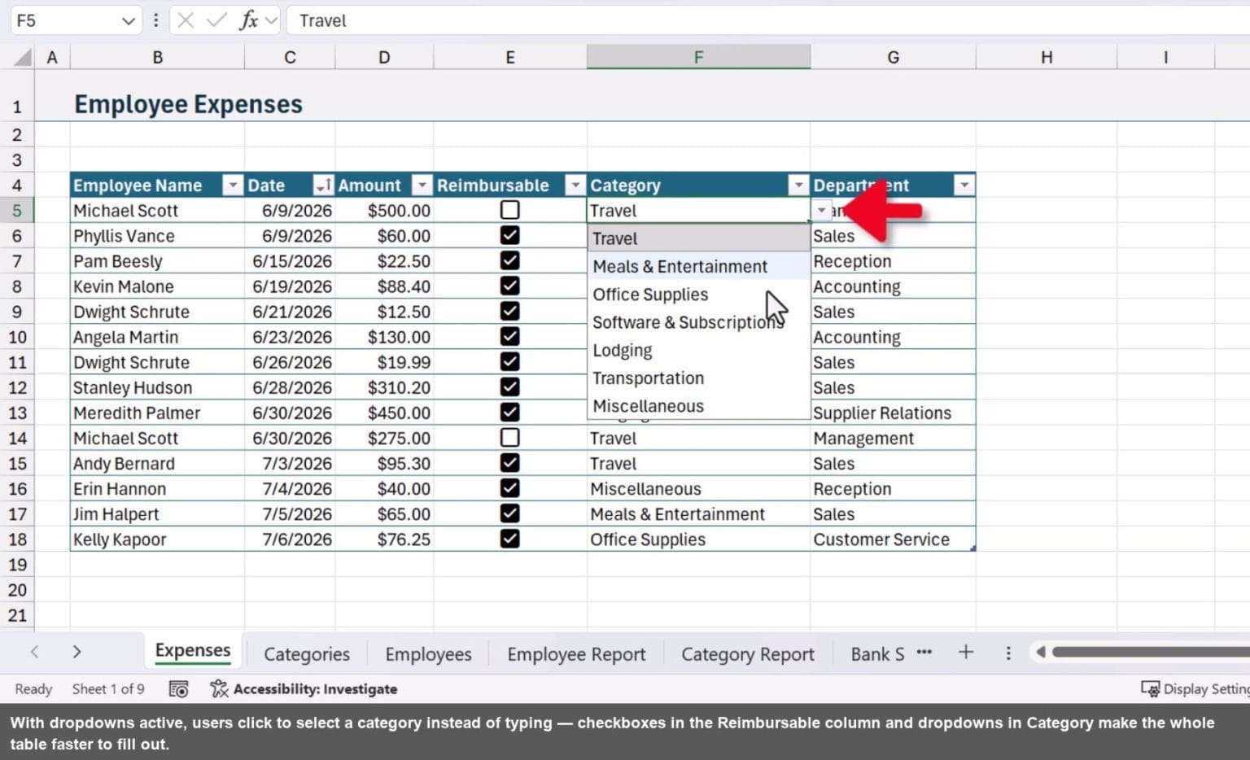Switch to the Employees sheet tab
Viewport: 1250px width, 760px height.
(x=428, y=654)
